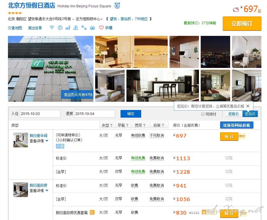Viewport: 267px width, 220px height.
Task: Click 不可取消 policy on the ¥697 row
Action: pyautogui.click(x=157, y=136)
